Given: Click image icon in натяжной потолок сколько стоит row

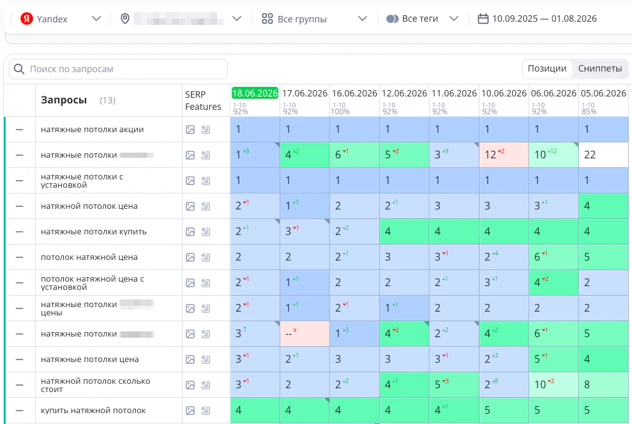Looking at the screenshot, I should (x=190, y=385).
